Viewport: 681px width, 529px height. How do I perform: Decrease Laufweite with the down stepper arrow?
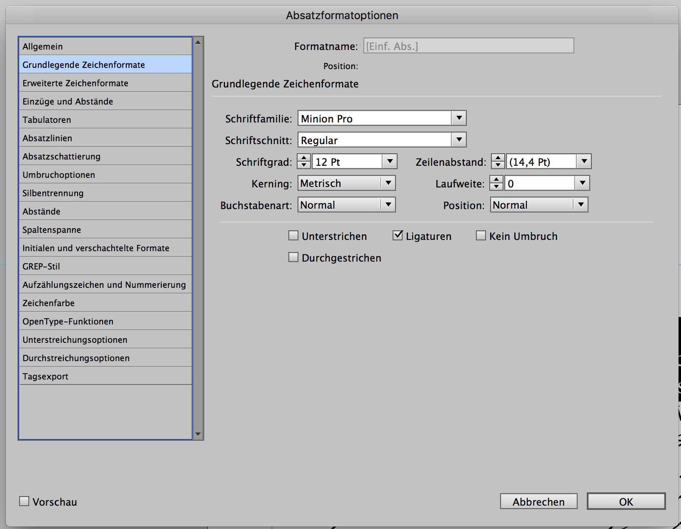click(496, 187)
